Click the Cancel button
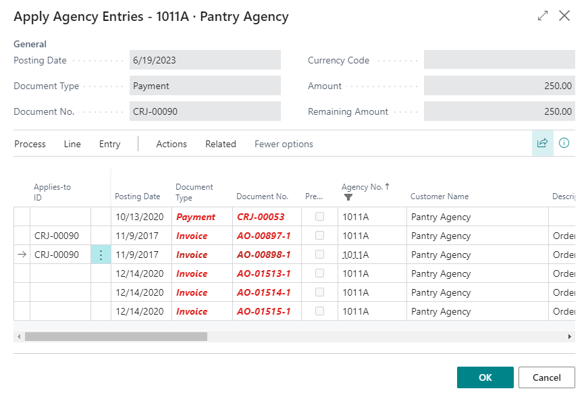584x395 pixels. coord(547,377)
